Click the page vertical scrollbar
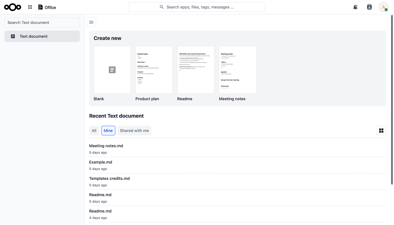Image resolution: width=394 pixels, height=225 pixels. 392,100
